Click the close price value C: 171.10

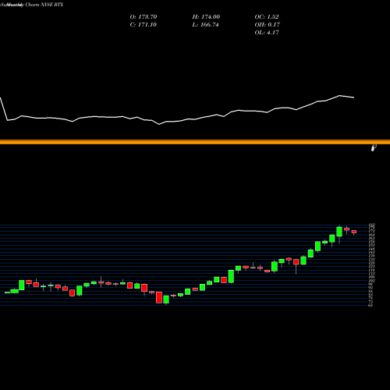pos(144,25)
